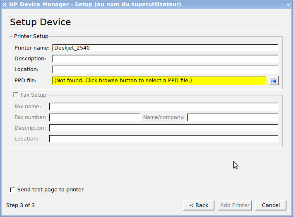
Task: Open the PPD file browse button
Action: [x=274, y=81]
